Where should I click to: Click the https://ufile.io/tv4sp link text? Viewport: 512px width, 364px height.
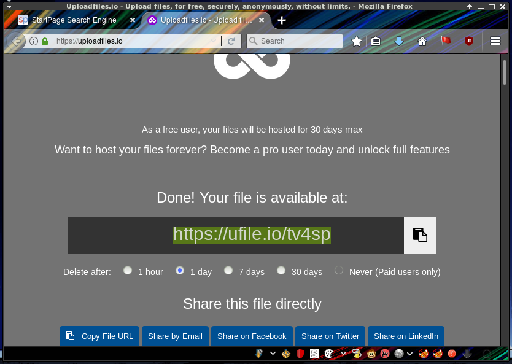[252, 234]
